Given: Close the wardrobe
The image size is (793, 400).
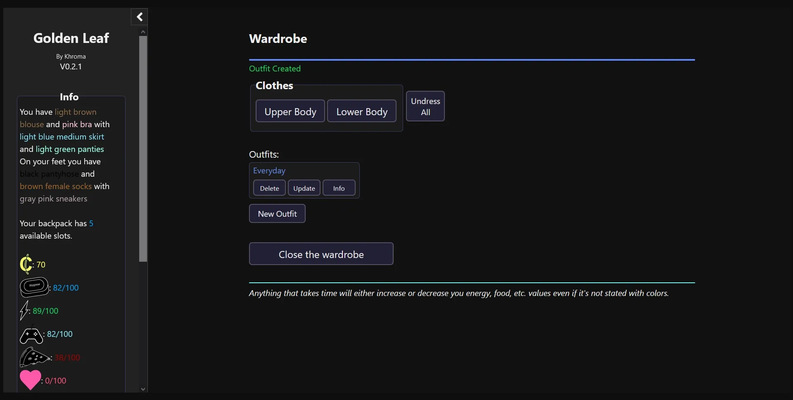Looking at the screenshot, I should pos(321,254).
